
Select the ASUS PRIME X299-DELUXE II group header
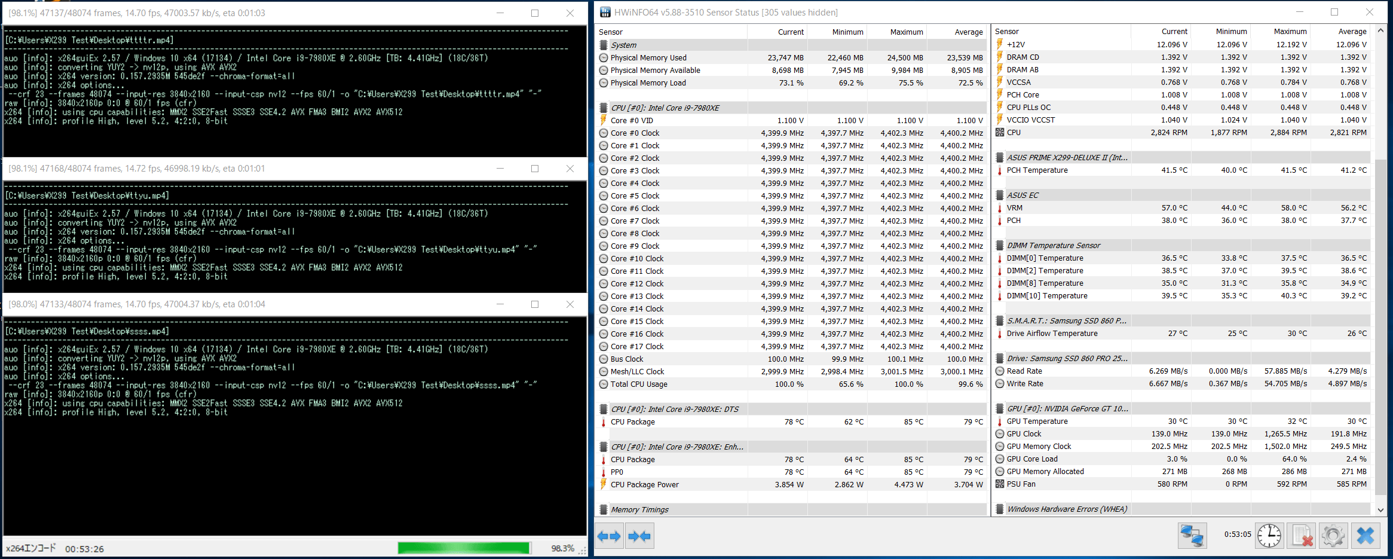pyautogui.click(x=1182, y=157)
